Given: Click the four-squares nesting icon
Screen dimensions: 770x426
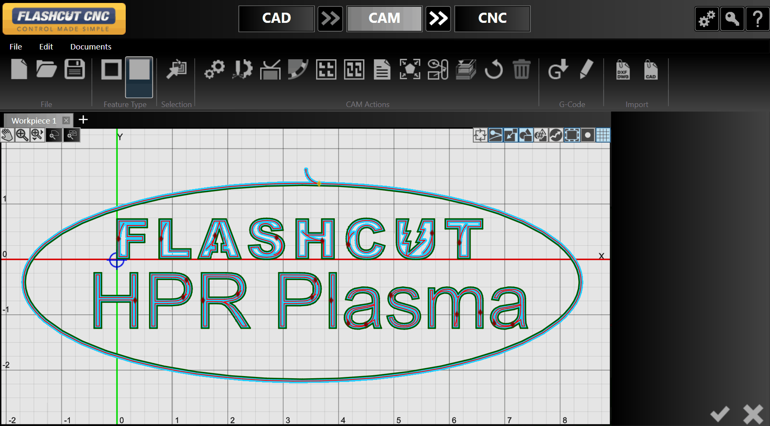Looking at the screenshot, I should click(326, 69).
